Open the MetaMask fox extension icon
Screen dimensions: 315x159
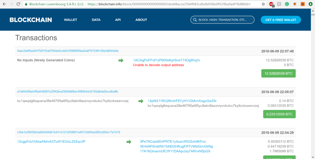click(x=295, y=4)
